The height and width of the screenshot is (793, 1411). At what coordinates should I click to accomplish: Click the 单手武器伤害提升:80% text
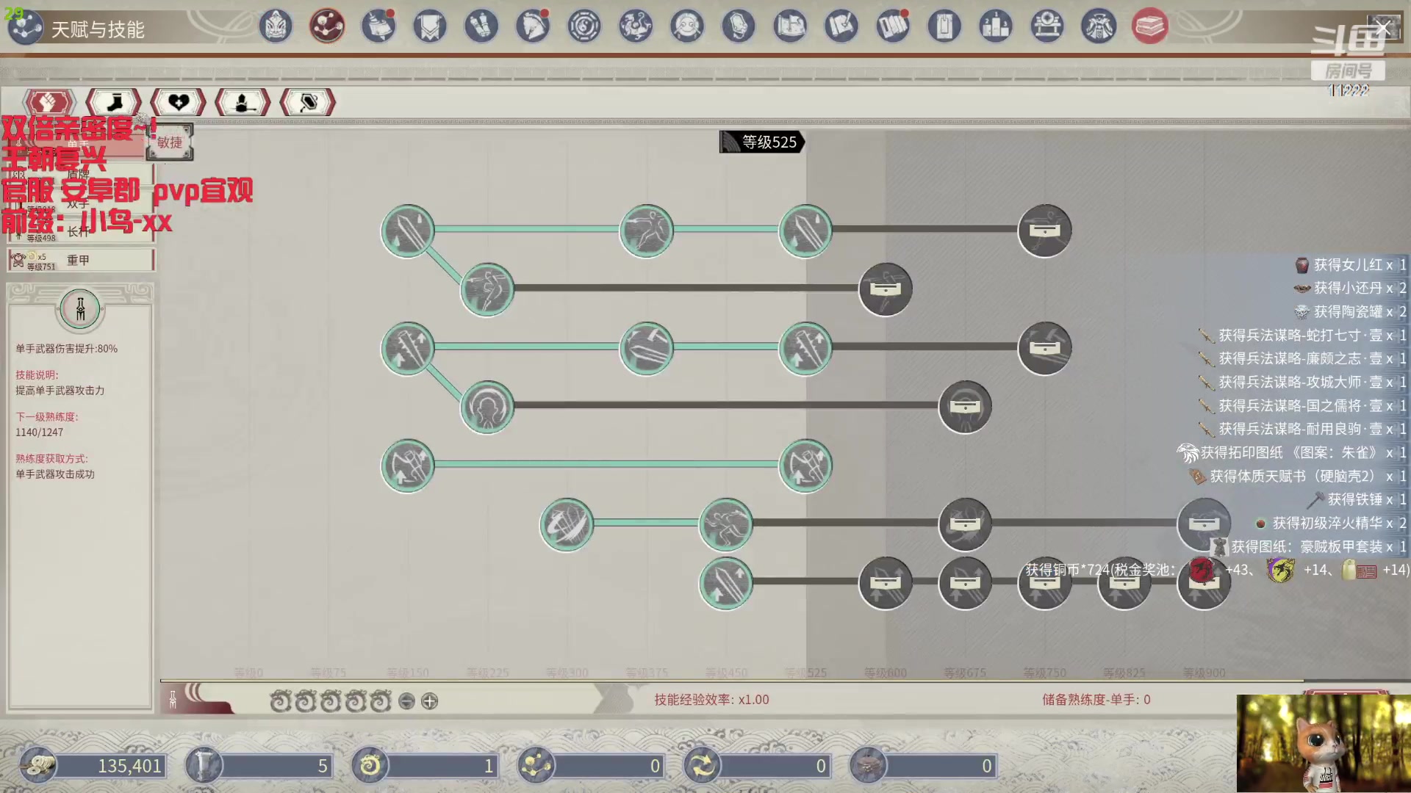[x=67, y=349]
